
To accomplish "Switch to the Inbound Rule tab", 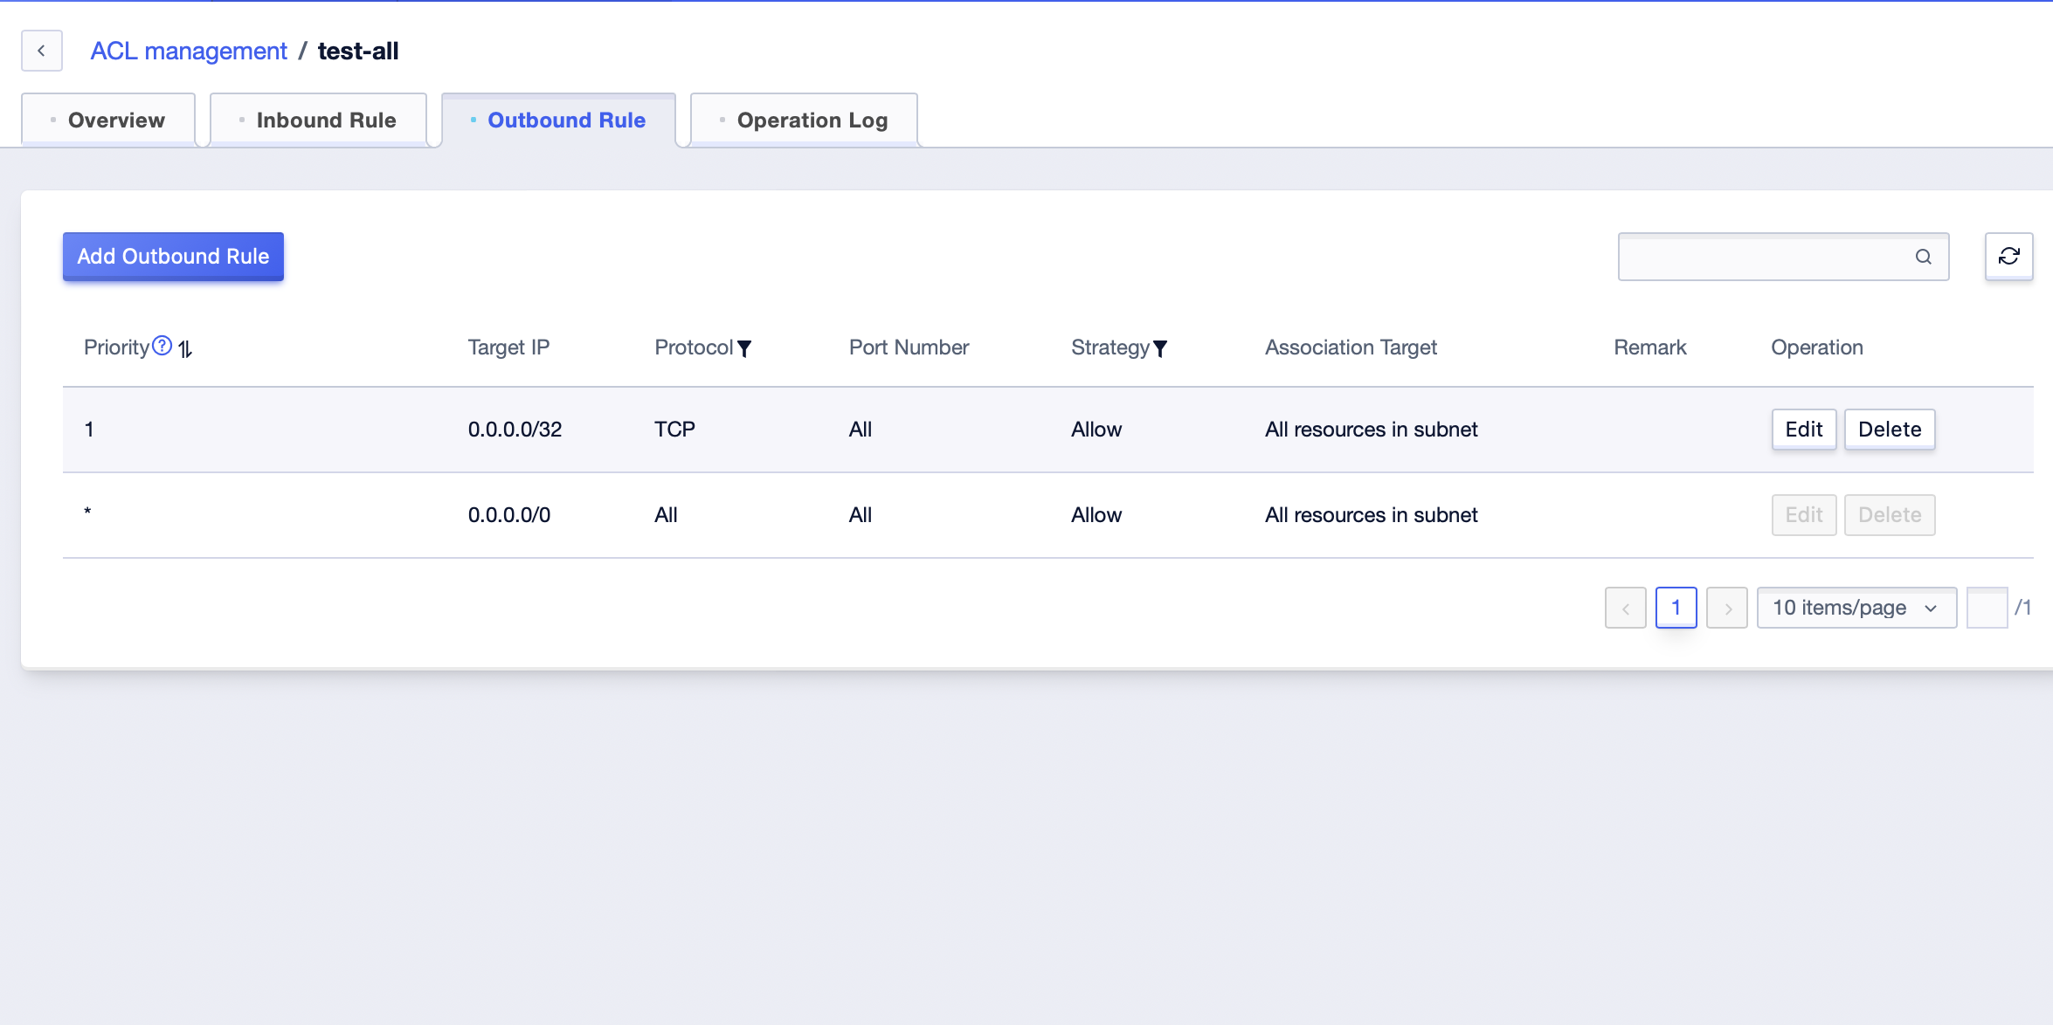I will pyautogui.click(x=318, y=120).
